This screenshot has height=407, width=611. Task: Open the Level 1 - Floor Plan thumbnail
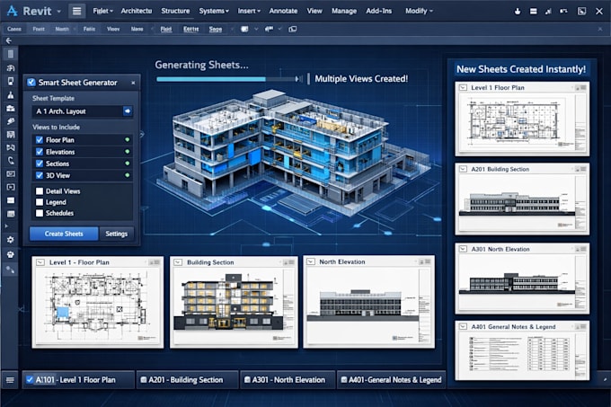[97, 302]
